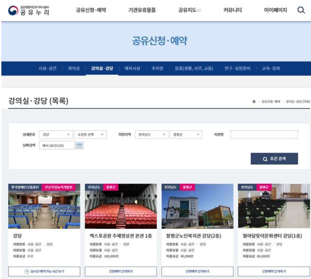Expand the 전라남도 region dropdown
The height and width of the screenshot is (279, 311).
coord(150,135)
